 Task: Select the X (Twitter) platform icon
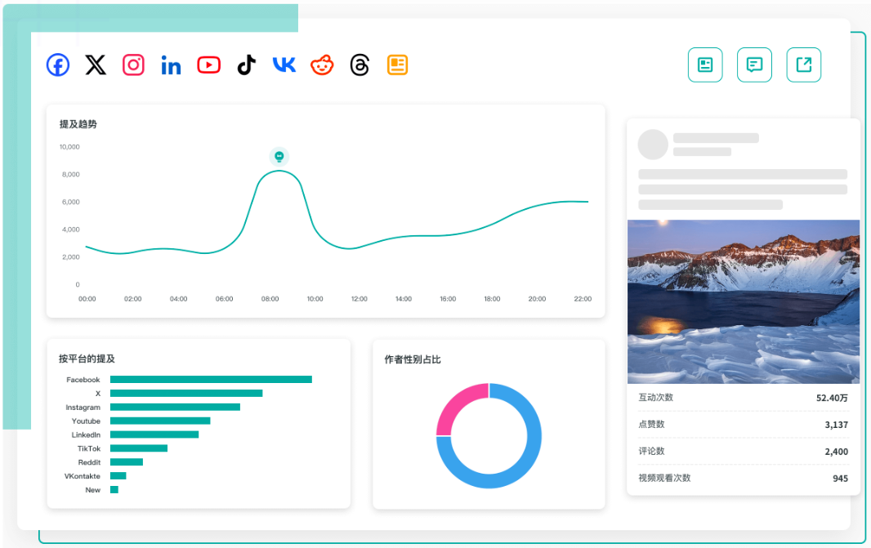96,65
